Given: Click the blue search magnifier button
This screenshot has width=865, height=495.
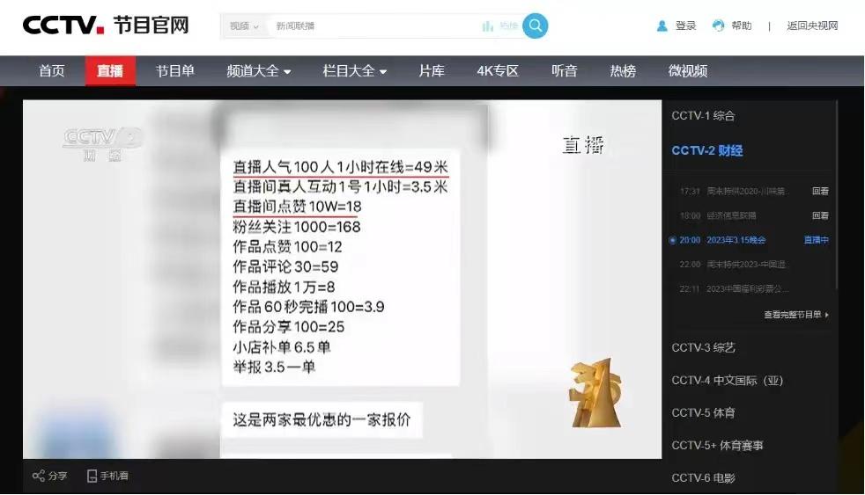Looking at the screenshot, I should pyautogui.click(x=535, y=25).
